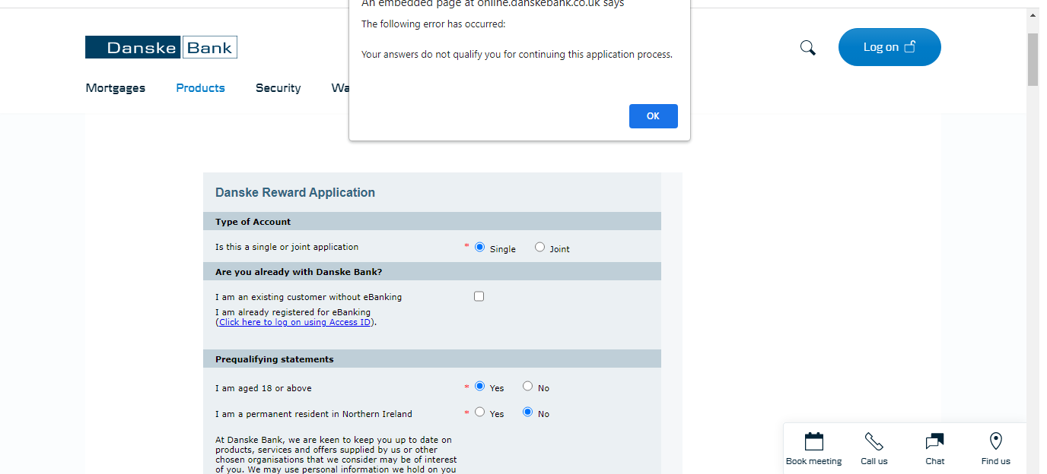
Task: Tick the existing customer without eBanking checkbox
Action: 479,296
